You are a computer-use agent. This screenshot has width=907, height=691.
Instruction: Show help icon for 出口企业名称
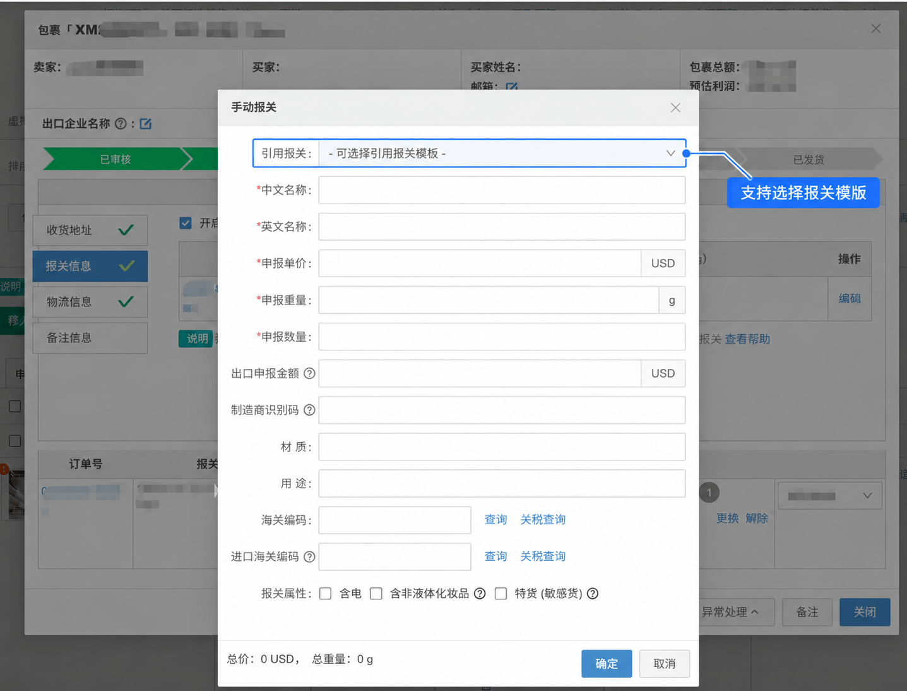tap(121, 124)
